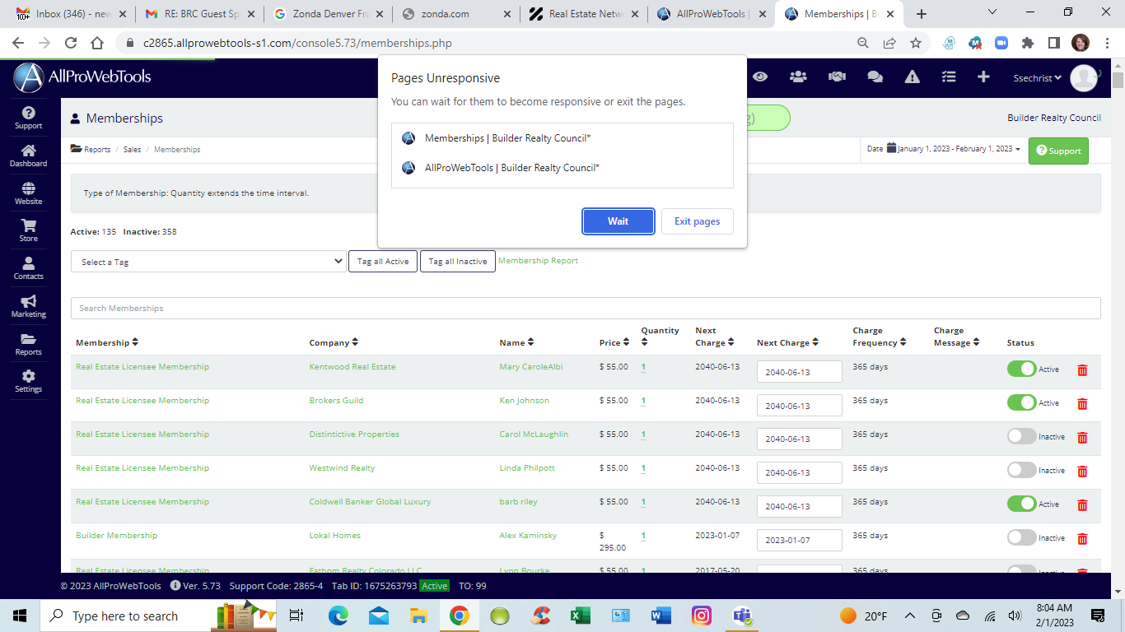Open Instagram from the taskbar
The width and height of the screenshot is (1125, 632).
pyautogui.click(x=702, y=616)
